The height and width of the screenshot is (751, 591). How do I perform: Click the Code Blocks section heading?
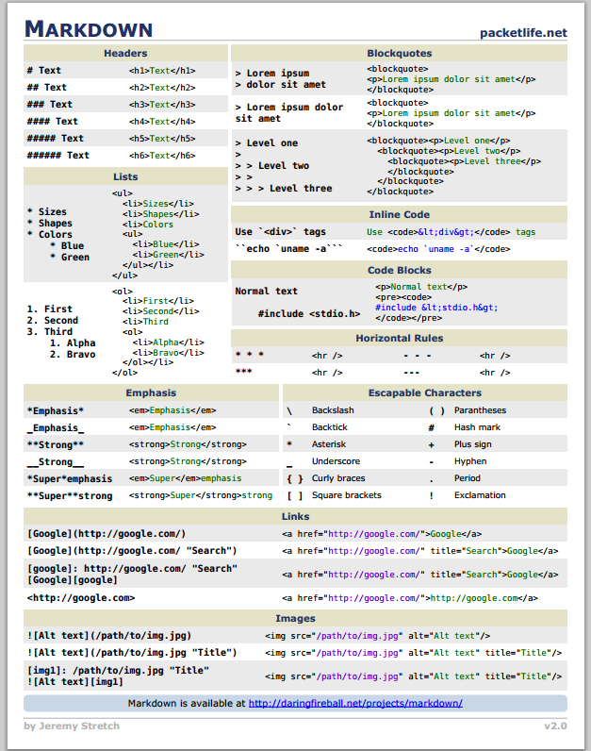tap(399, 270)
